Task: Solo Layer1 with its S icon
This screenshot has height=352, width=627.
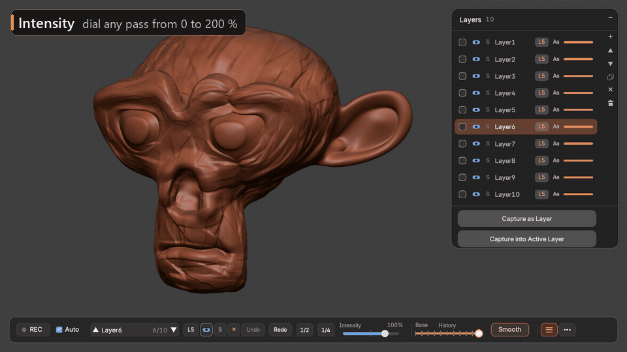Action: 487,42
